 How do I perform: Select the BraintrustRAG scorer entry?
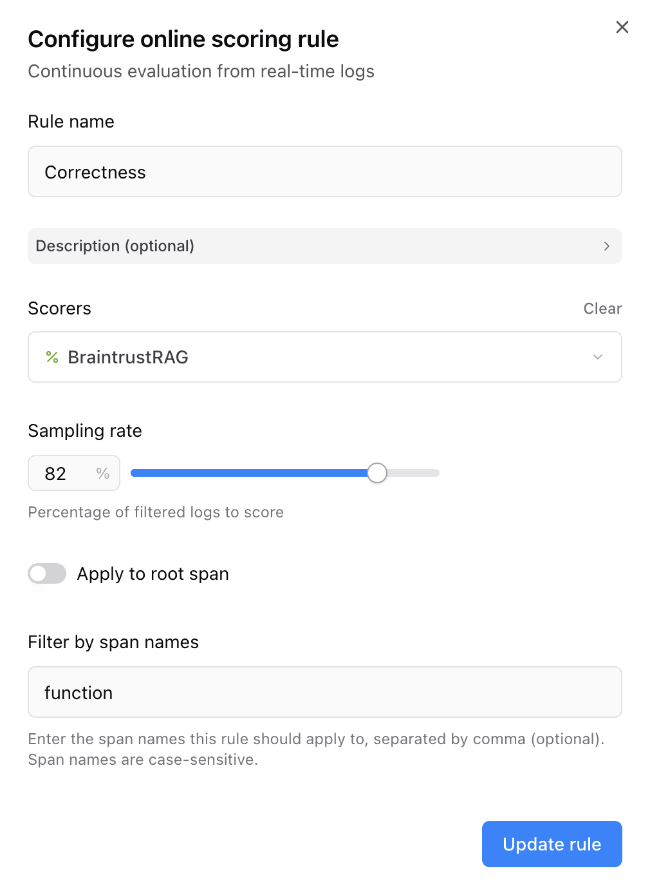tap(128, 357)
